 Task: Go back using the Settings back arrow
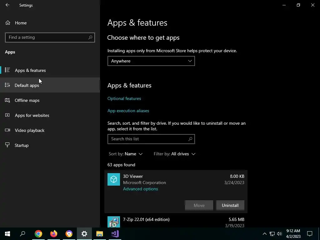tap(7, 5)
